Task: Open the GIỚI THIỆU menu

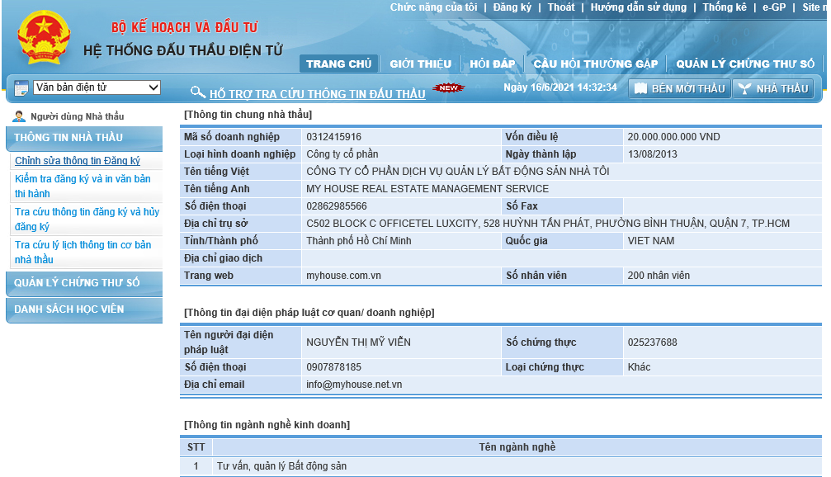Action: pos(421,64)
